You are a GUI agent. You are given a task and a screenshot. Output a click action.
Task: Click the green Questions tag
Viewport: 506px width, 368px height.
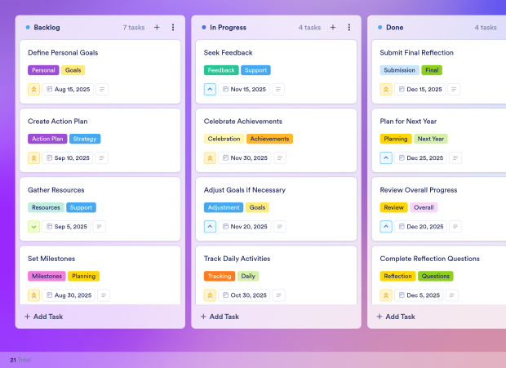click(x=436, y=276)
